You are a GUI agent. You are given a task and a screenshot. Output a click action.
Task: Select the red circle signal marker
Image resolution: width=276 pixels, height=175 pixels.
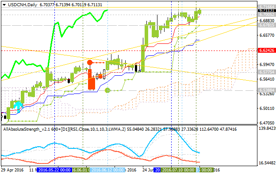pyautogui.click(x=90, y=62)
